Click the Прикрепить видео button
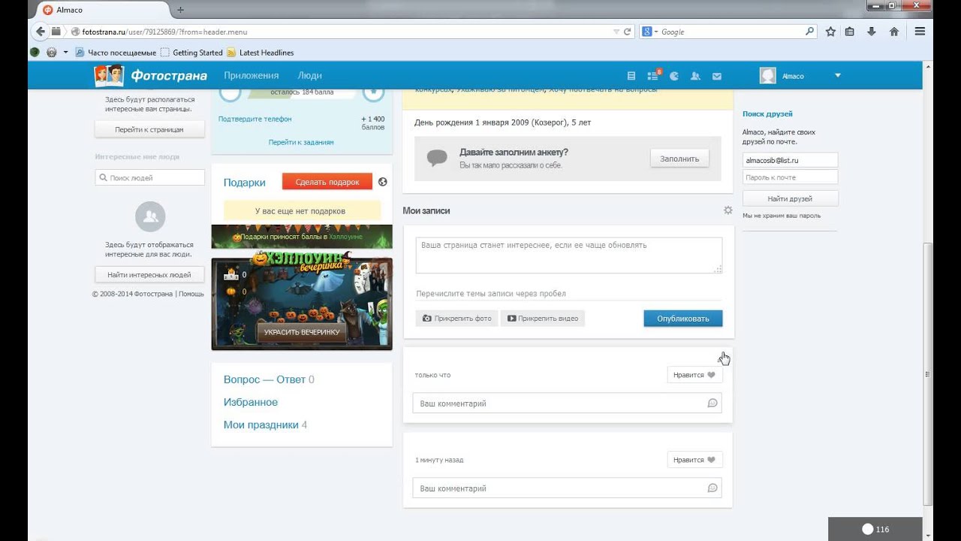961x541 pixels. click(x=542, y=319)
